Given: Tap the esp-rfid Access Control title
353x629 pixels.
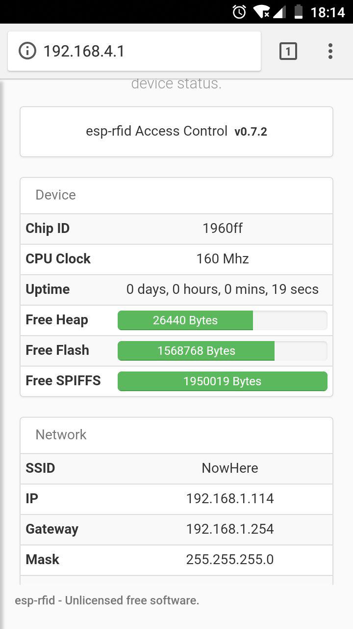Looking at the screenshot, I should pyautogui.click(x=156, y=131).
